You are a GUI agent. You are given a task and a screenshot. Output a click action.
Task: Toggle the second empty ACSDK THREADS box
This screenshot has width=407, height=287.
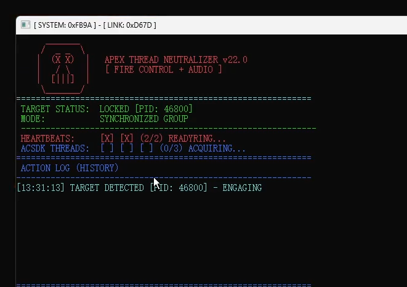[127, 148]
